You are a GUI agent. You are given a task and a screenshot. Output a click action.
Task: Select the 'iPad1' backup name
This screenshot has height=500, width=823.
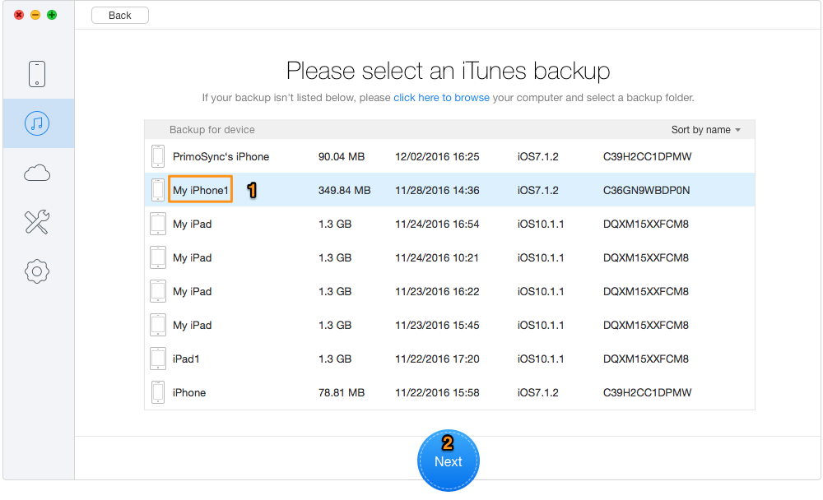[186, 359]
